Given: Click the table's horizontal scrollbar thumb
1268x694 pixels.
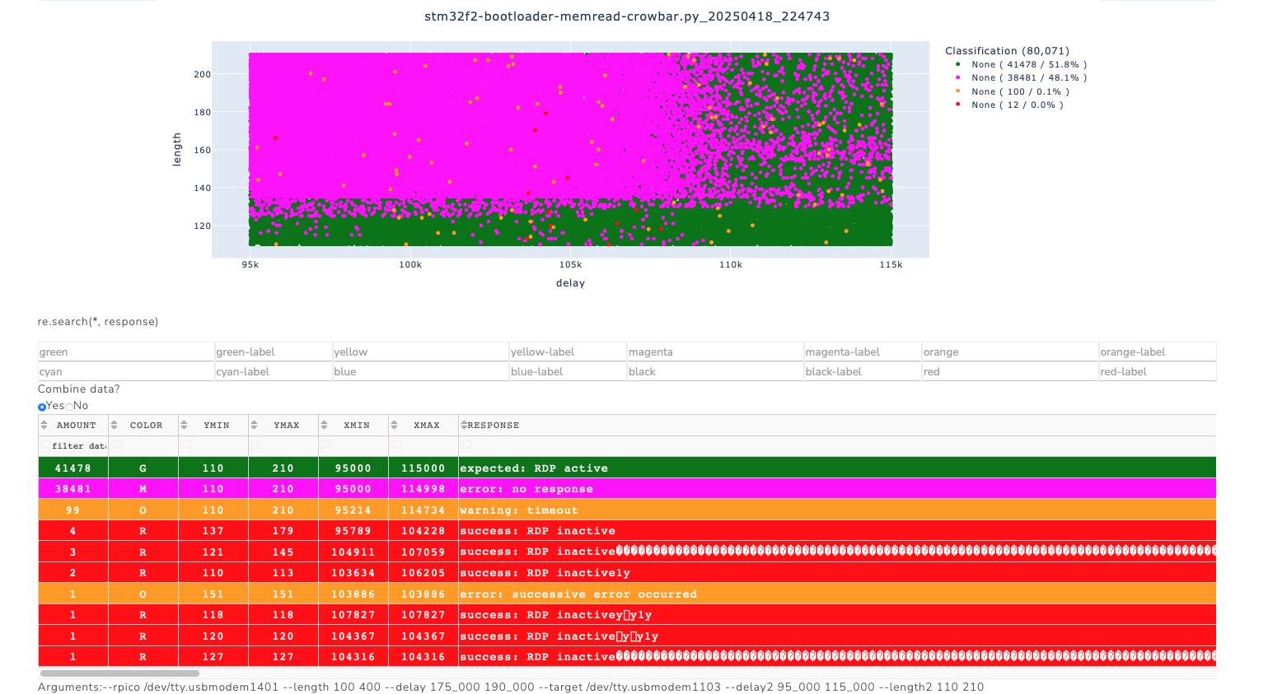Looking at the screenshot, I should (119, 673).
